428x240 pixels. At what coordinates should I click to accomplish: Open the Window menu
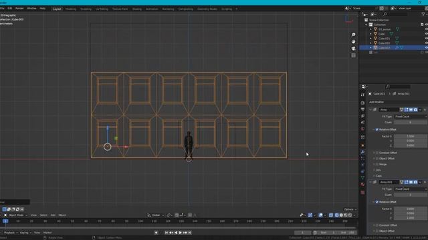pyautogui.click(x=31, y=9)
